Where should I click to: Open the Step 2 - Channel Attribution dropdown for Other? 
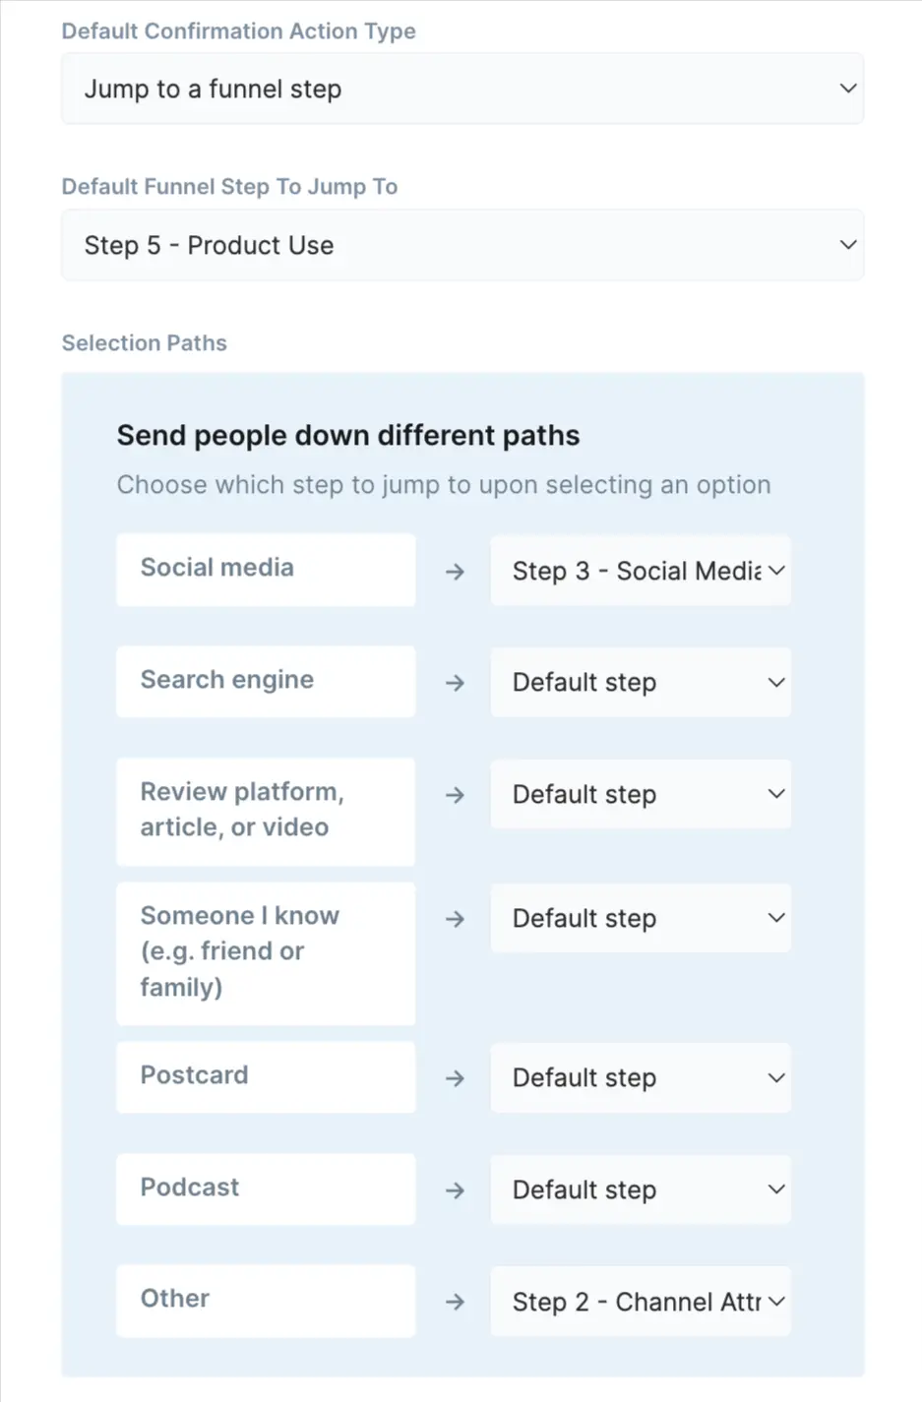pos(640,1302)
